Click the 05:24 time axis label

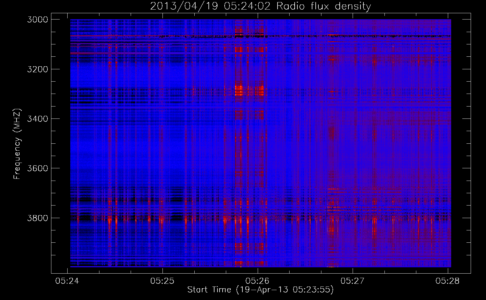[67, 281]
